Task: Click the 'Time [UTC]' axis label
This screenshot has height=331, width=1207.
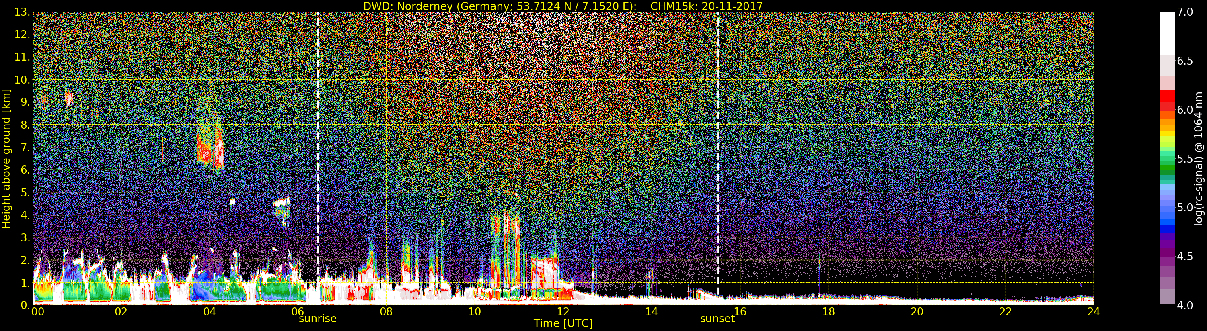Action: (x=563, y=323)
